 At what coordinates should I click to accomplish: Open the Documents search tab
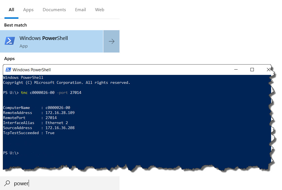click(54, 10)
